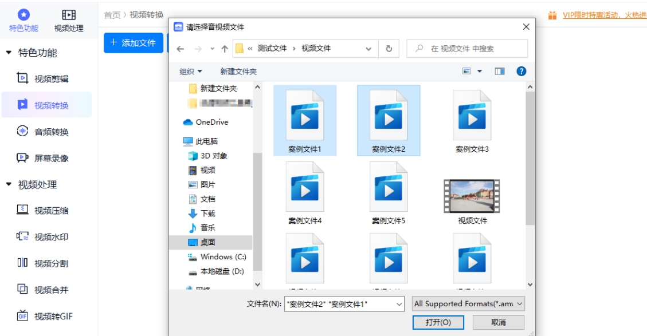Open the All Supported Formats file type dropdown

click(468, 303)
